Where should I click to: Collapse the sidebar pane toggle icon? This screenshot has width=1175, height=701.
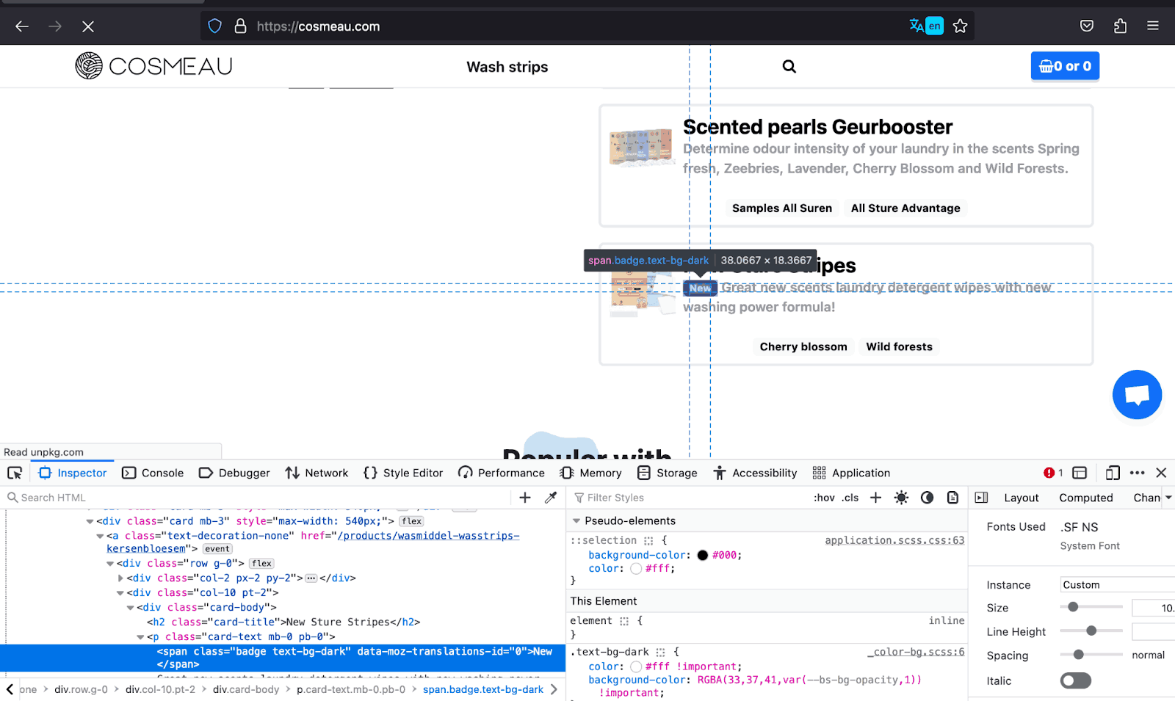[981, 498]
